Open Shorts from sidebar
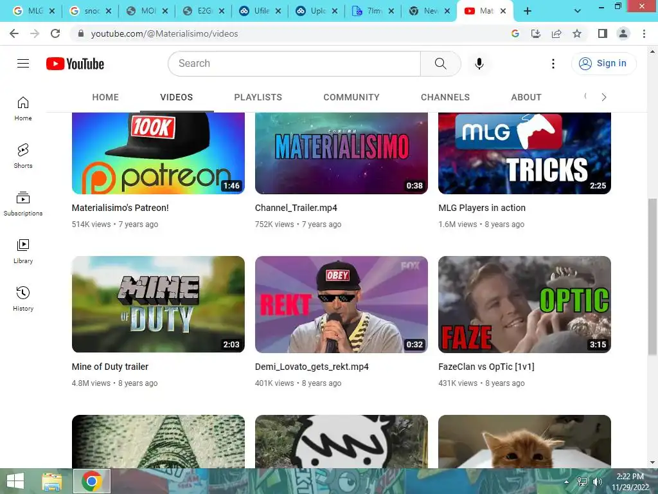 [23, 156]
